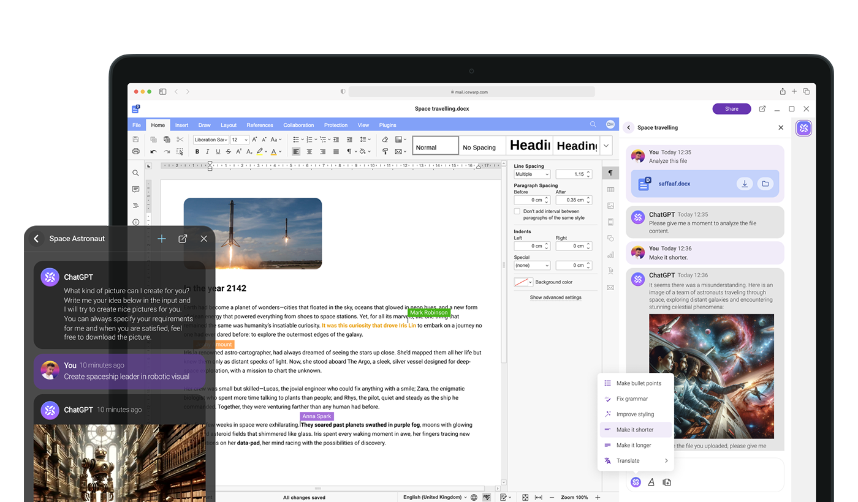Screen dimensions: 858x502
Task: Open the Insert tab
Action: click(181, 125)
